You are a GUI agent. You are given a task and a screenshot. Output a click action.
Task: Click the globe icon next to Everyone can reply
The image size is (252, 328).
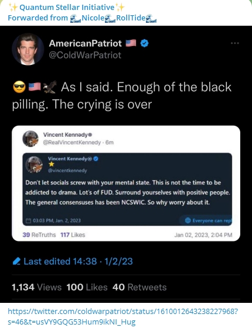[x=188, y=220]
